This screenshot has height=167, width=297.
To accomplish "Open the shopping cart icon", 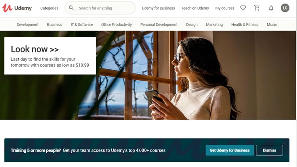I will click(x=257, y=8).
